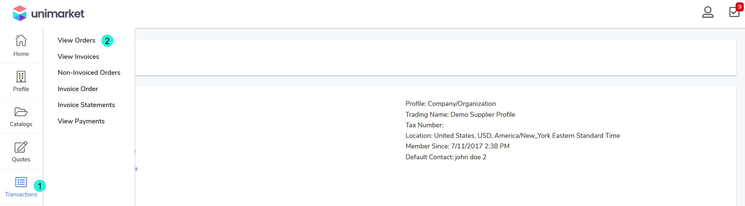Choose Non-Invoiced Orders
Screen dimensions: 745x206
pos(89,73)
